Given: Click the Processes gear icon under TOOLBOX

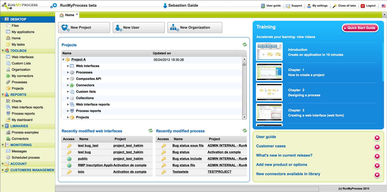Looking at the screenshot, I should coord(8,82).
